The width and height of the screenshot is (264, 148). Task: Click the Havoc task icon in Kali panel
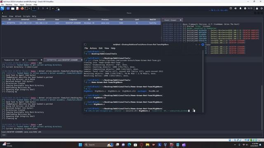pos(53,8)
